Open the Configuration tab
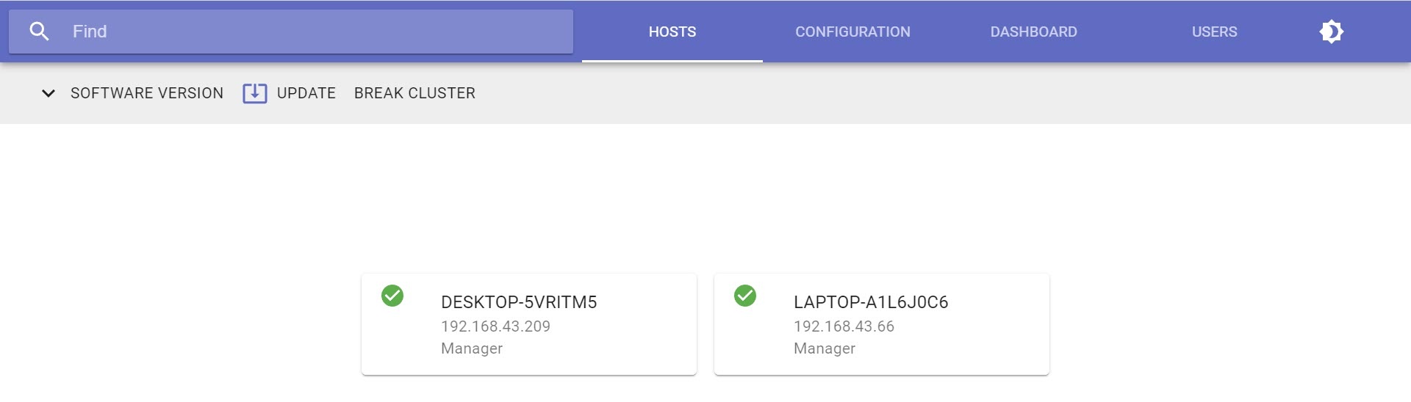 (x=852, y=32)
